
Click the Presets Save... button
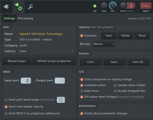(115, 62)
